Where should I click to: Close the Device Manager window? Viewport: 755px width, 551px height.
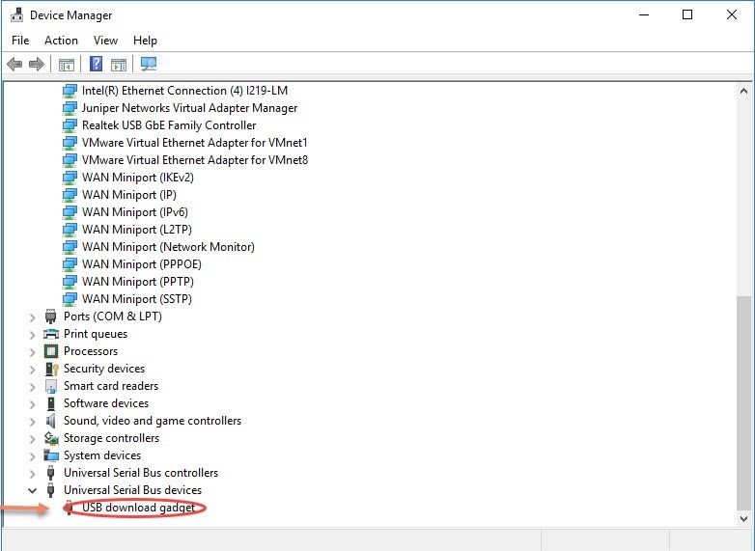tap(732, 14)
